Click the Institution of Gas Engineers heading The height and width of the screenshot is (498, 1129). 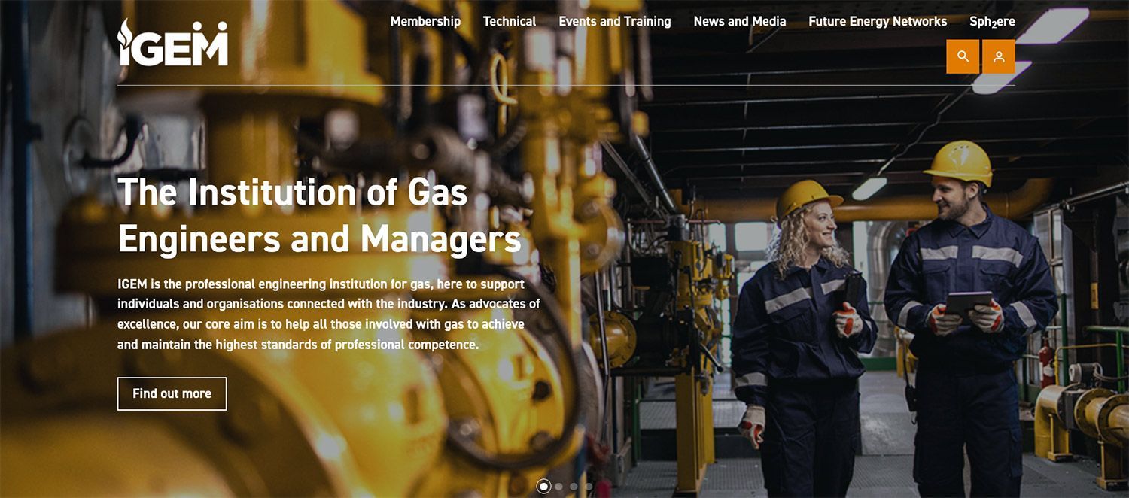320,215
